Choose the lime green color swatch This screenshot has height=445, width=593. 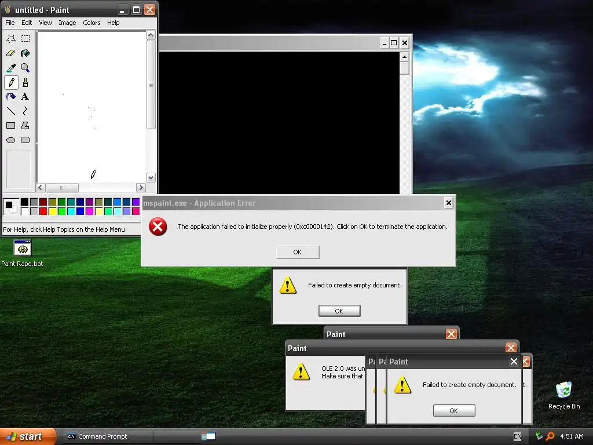(x=61, y=211)
